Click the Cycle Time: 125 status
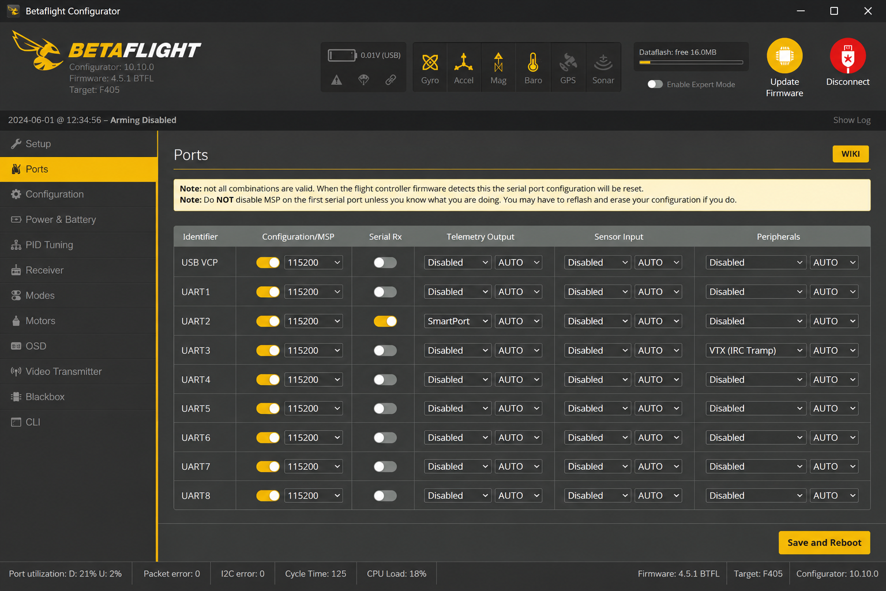The height and width of the screenshot is (591, 886). click(316, 574)
